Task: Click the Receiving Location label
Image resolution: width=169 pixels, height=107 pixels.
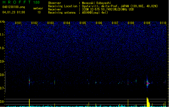Action: (x=63, y=6)
